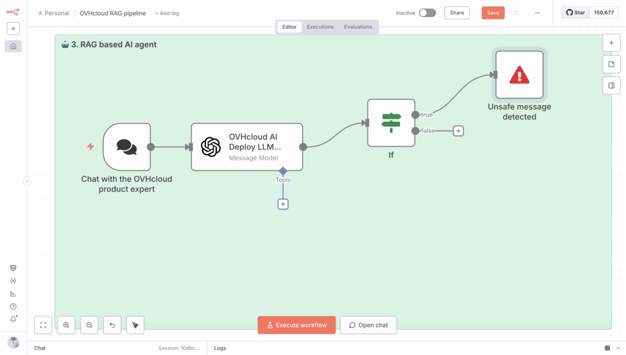Click the zoom to fit canvas button
The height and width of the screenshot is (355, 626).
coord(43,325)
